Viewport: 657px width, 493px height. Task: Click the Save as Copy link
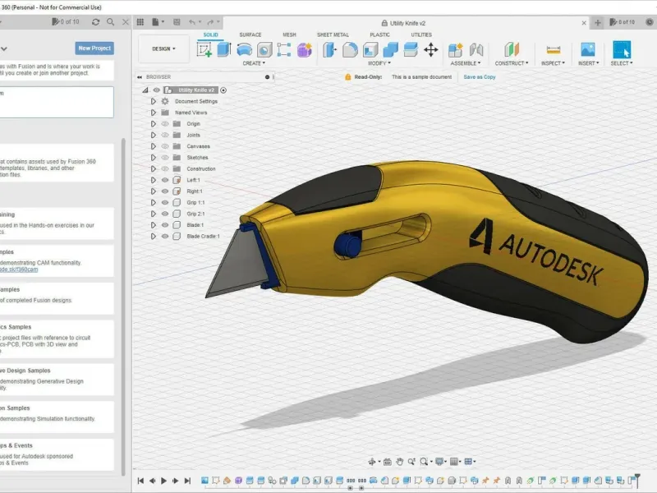click(480, 77)
